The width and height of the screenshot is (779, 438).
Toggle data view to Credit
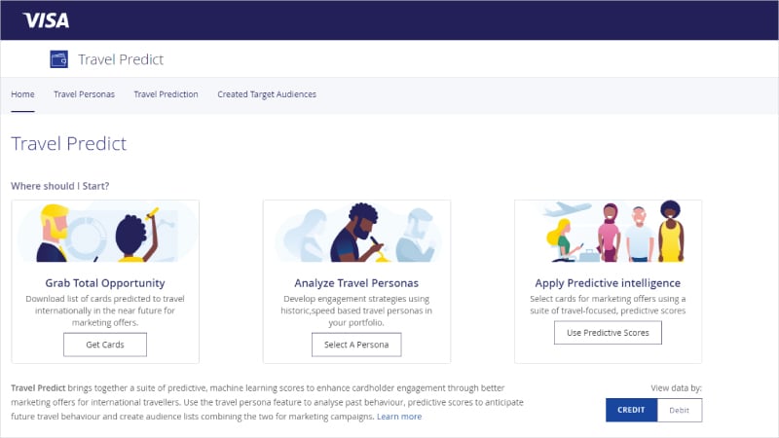pyautogui.click(x=631, y=410)
